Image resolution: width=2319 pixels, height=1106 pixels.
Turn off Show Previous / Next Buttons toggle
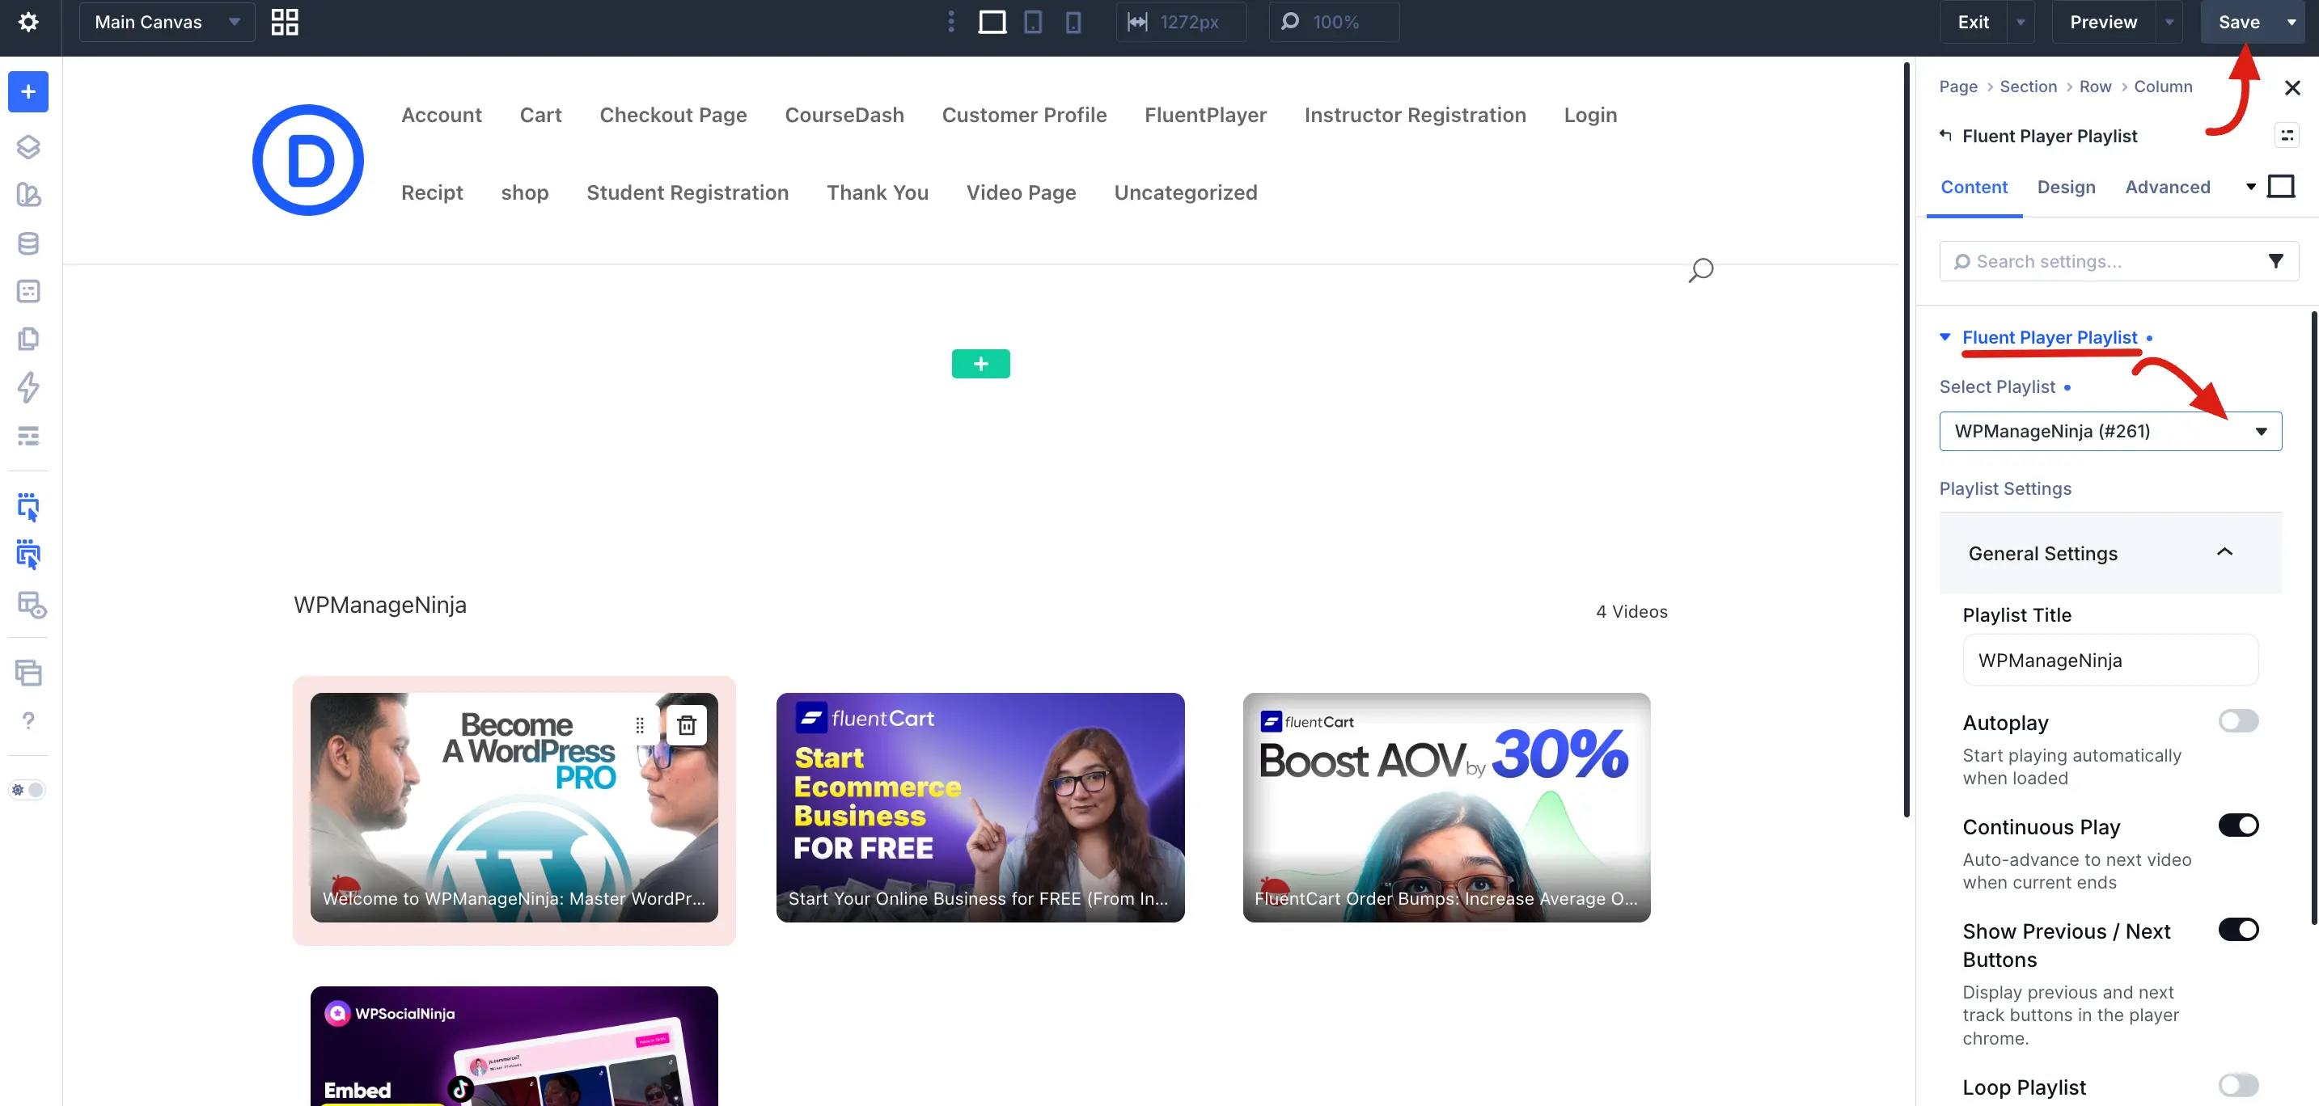[x=2238, y=930]
